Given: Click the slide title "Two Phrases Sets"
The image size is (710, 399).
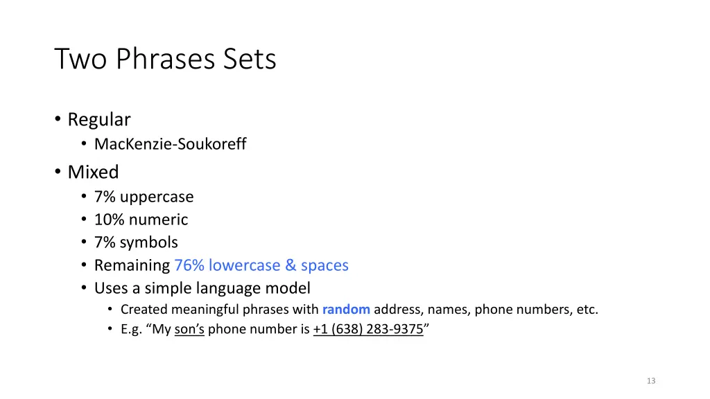Looking at the screenshot, I should coord(165,59).
